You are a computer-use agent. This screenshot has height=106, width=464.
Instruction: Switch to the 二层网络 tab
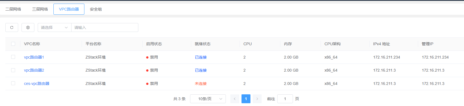click(13, 9)
